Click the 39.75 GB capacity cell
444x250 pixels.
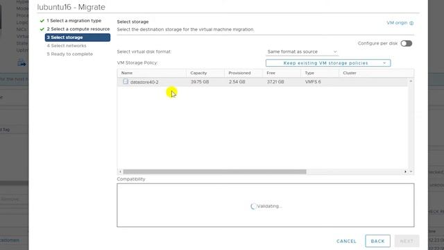click(x=200, y=82)
